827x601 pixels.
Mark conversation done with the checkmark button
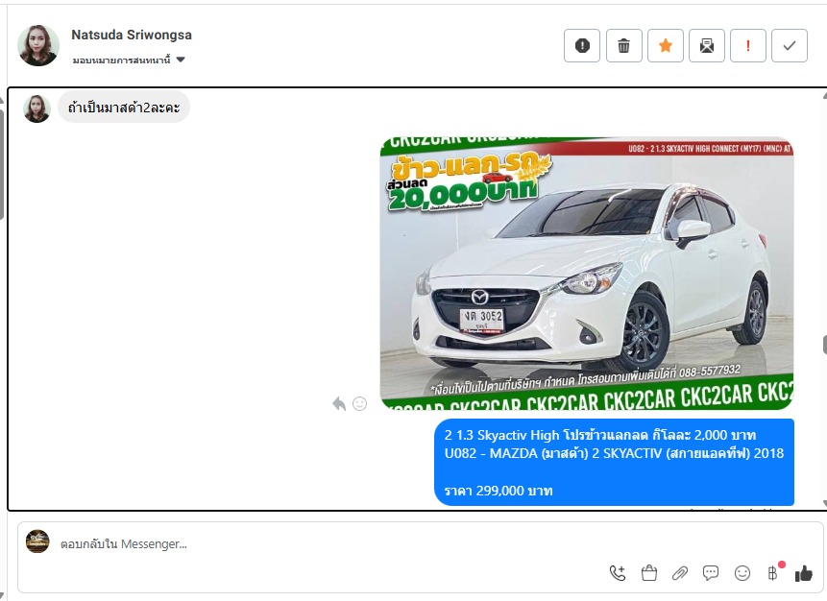[x=790, y=46]
